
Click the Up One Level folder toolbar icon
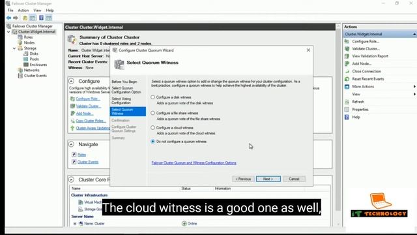pyautogui.click(x=25, y=18)
